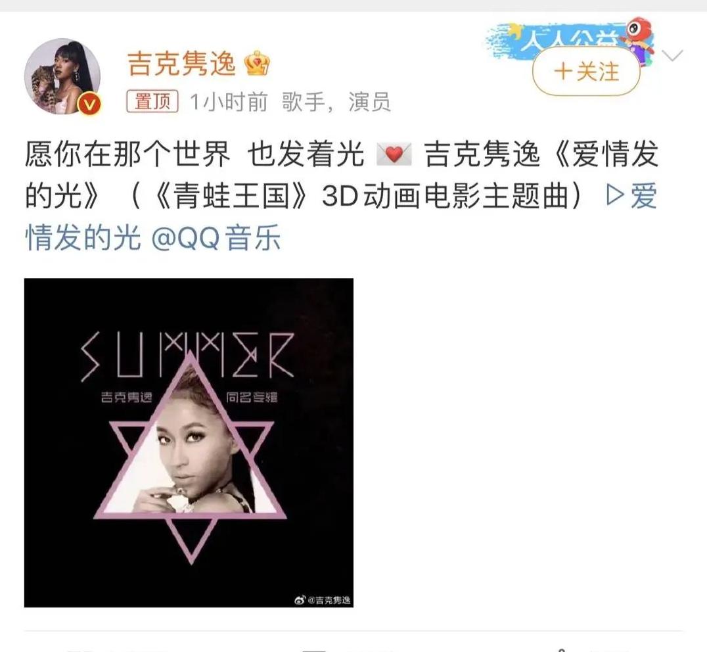This screenshot has width=707, height=652.
Task: Click the play triangle before 爱
Action: pyautogui.click(x=616, y=195)
